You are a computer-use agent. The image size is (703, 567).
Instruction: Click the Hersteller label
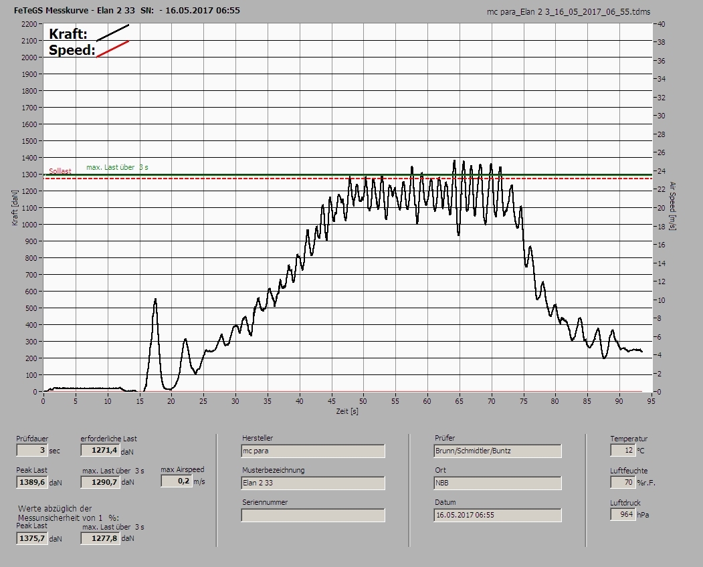[x=258, y=438]
